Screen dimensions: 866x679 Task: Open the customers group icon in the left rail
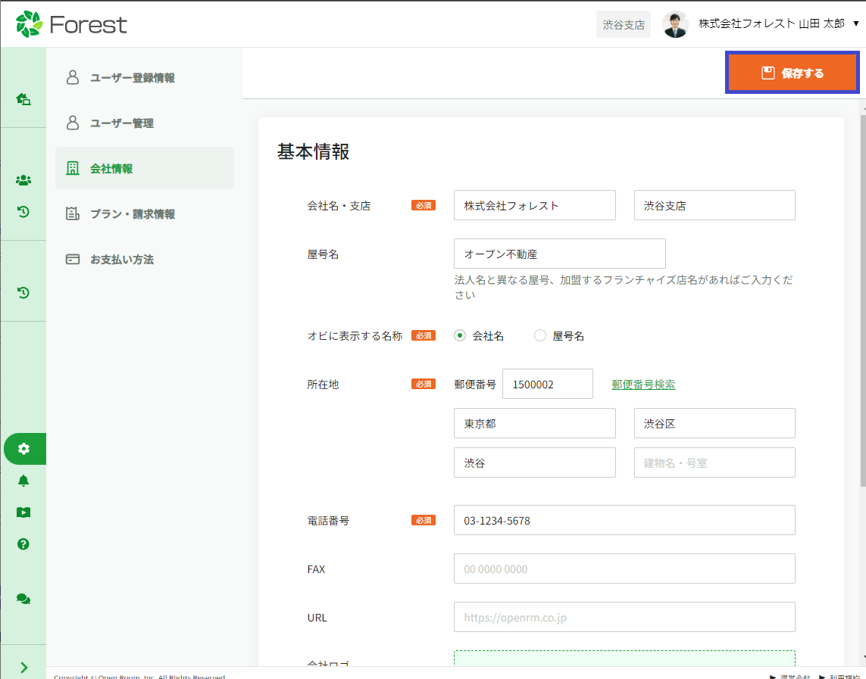pos(23,180)
